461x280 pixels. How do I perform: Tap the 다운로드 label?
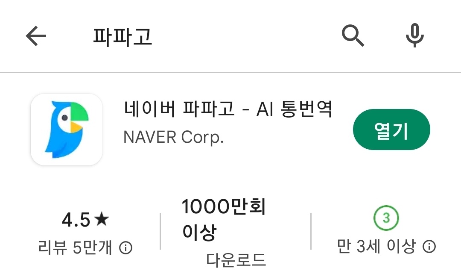pos(236,259)
